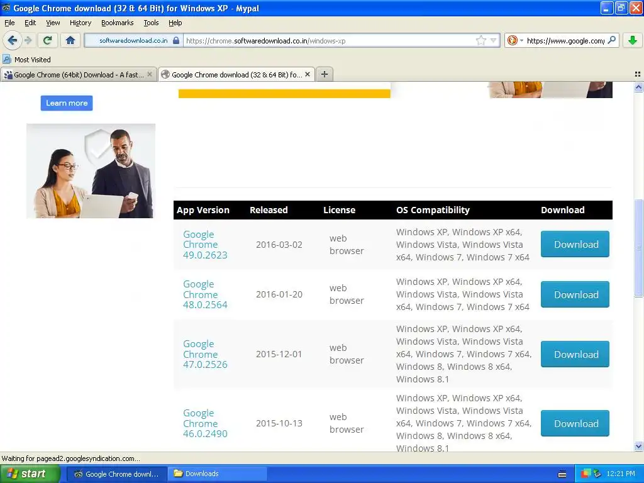Open the Downloads folder taskbar button

tap(217, 474)
